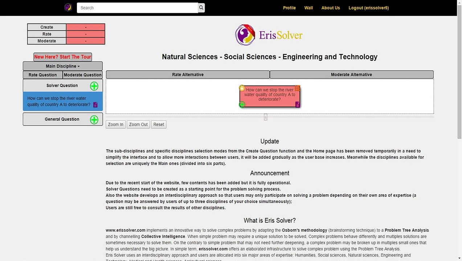Image resolution: width=462 pixels, height=261 pixels.
Task: Switch to the Moderate Question tab
Action: [83, 75]
